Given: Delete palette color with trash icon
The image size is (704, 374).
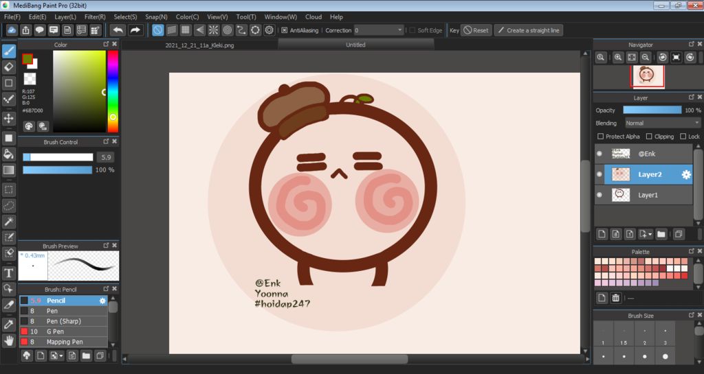Looking at the screenshot, I should click(615, 298).
